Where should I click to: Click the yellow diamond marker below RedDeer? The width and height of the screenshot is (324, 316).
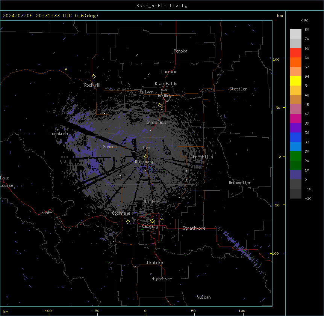tap(160, 105)
